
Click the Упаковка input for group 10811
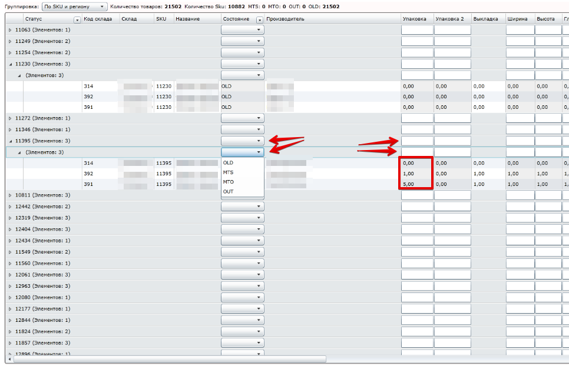click(417, 195)
